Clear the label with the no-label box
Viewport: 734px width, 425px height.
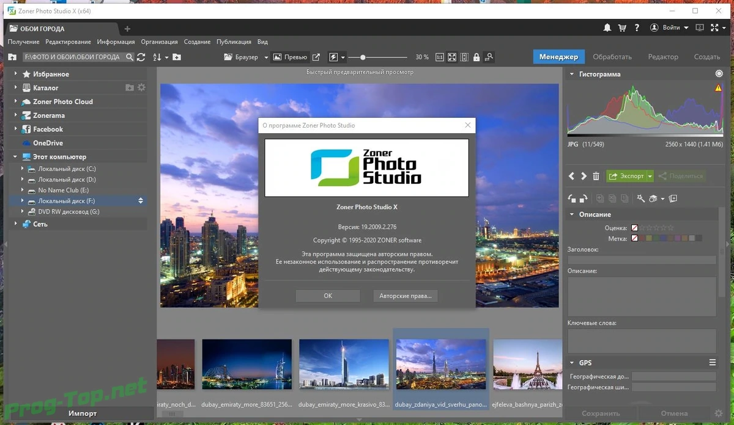pyautogui.click(x=635, y=238)
